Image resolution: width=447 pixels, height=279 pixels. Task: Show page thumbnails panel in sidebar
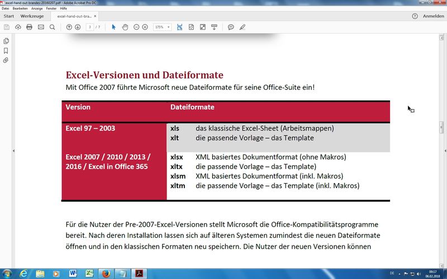(x=6, y=41)
